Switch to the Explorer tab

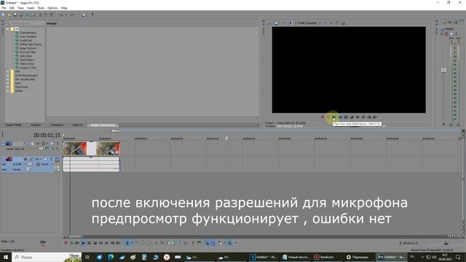point(36,125)
